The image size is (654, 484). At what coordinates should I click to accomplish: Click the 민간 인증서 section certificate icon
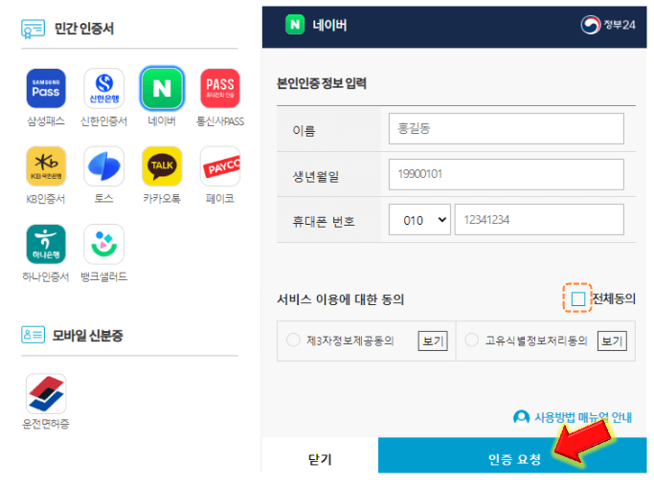[33, 29]
